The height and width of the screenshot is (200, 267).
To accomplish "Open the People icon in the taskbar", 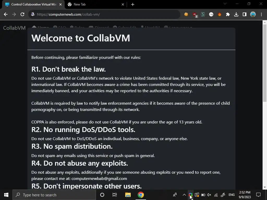I will (175, 195).
